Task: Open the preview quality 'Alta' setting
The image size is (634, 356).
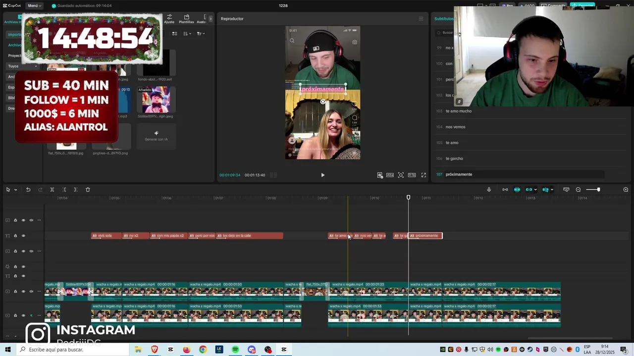Action: click(390, 175)
